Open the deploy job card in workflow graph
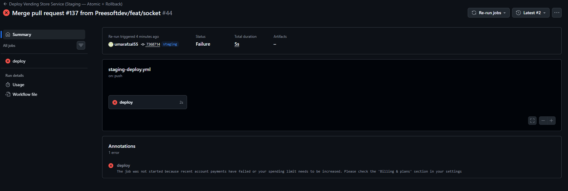Screen dimensions: 568x191 click(148, 102)
